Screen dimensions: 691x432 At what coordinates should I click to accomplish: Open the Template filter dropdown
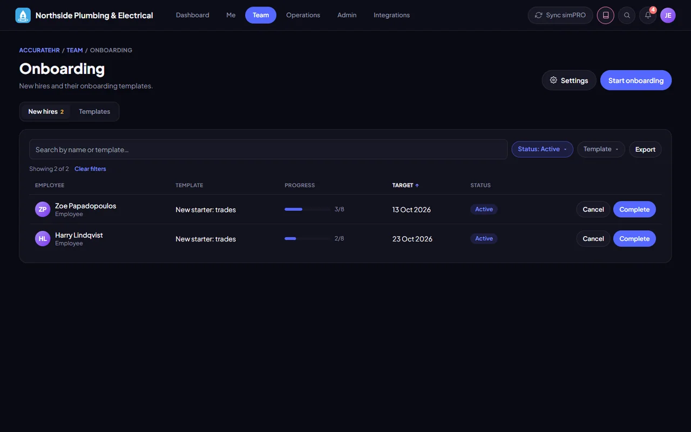click(x=601, y=150)
